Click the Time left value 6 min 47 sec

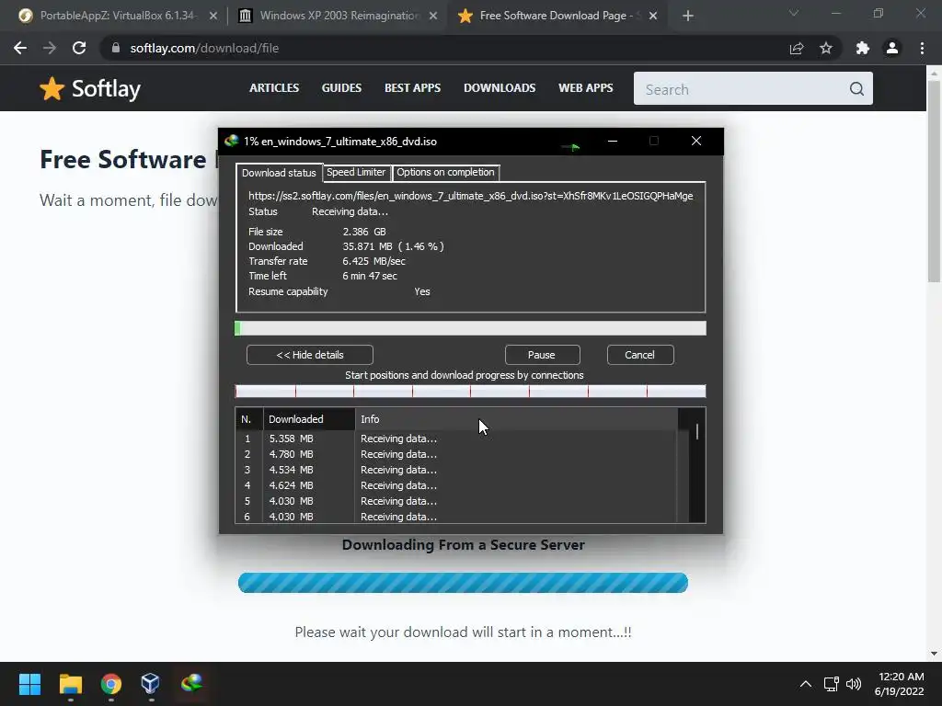tap(370, 276)
